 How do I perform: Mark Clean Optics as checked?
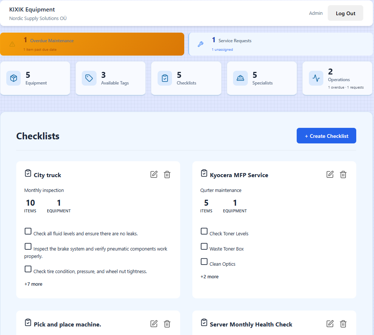click(x=204, y=262)
